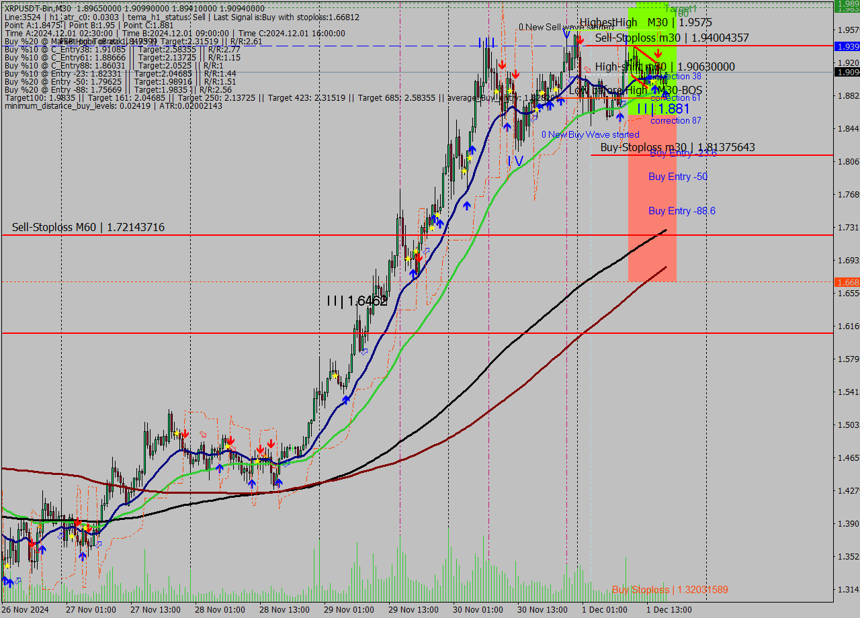Click the red sell arrow inside green target zone
This screenshot has height=618, width=860.
[658, 52]
